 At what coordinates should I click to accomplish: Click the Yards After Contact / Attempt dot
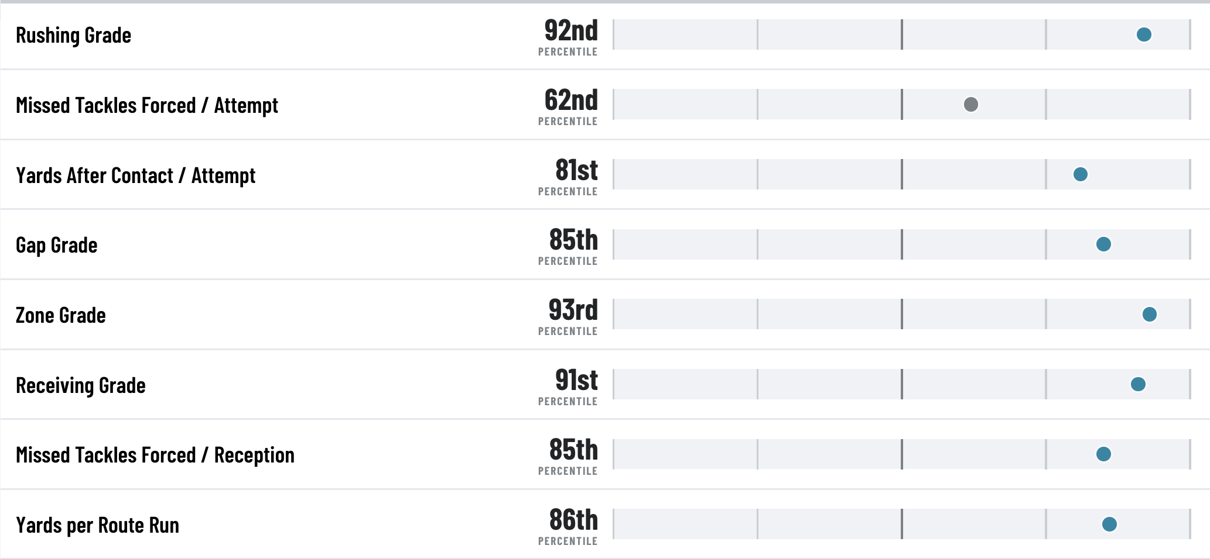point(1081,174)
